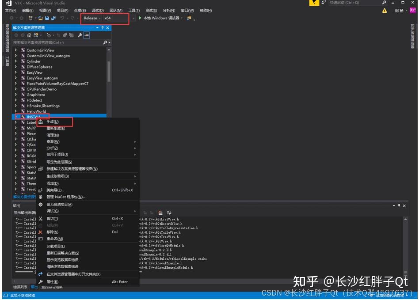Toggle the Solution Explorer auto-hide pin
419x300 pixels.
tap(102, 28)
